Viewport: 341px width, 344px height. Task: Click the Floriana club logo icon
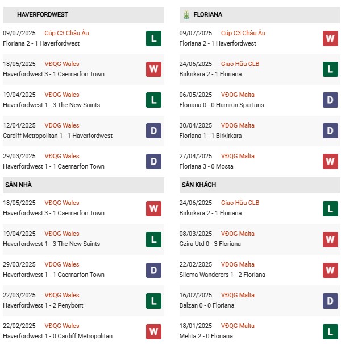(185, 14)
